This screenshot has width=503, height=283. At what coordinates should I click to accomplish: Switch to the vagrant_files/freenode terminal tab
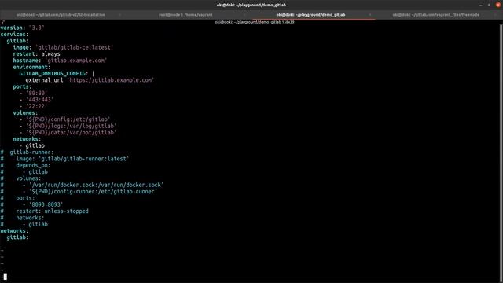click(x=436, y=15)
